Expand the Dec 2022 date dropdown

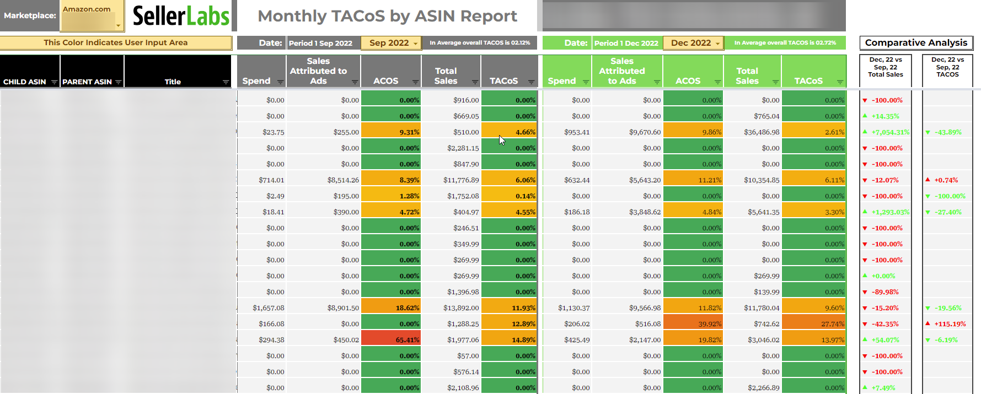717,44
